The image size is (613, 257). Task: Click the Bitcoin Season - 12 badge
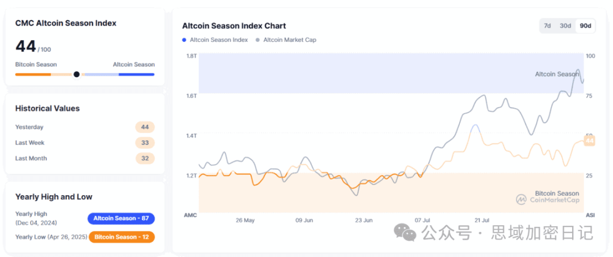click(x=121, y=237)
